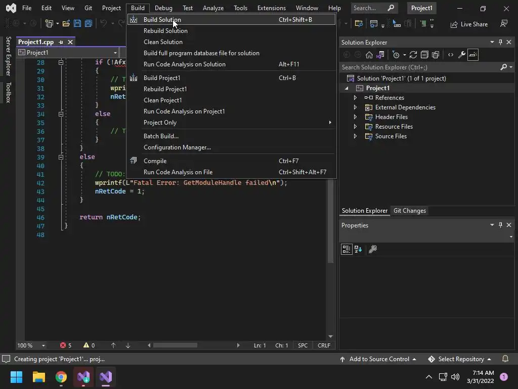Open Toolbox side tab

point(8,92)
